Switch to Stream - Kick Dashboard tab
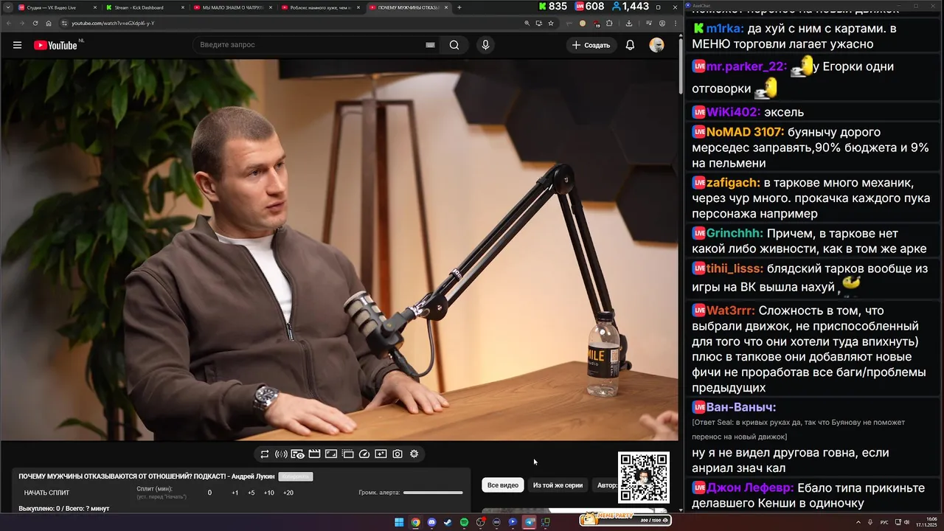Viewport: 944px width, 531px height. [x=145, y=7]
